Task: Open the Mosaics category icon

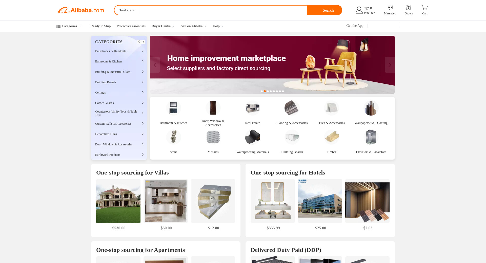Action: (213, 137)
